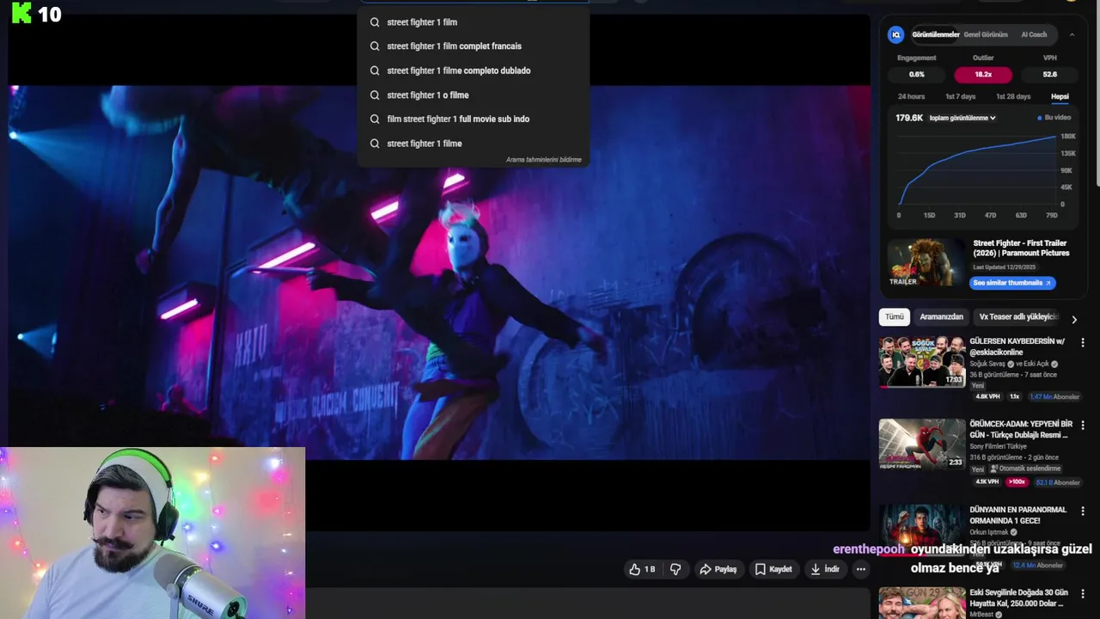This screenshot has width=1100, height=619.
Task: Toggle the 'Bu video' chart legend
Action: click(1054, 118)
